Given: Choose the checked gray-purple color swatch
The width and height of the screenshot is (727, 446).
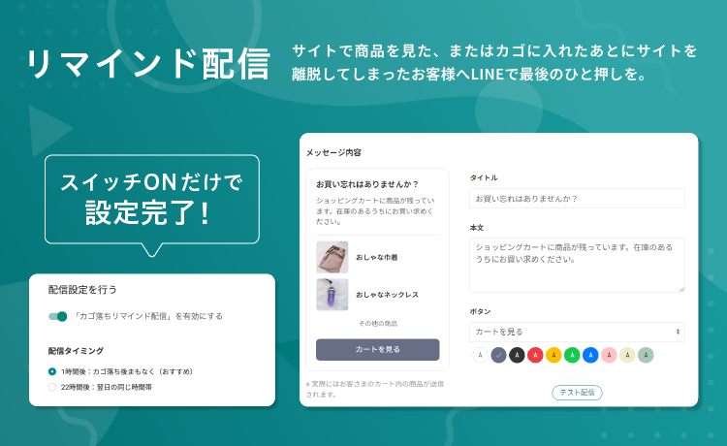Looking at the screenshot, I should 498,355.
